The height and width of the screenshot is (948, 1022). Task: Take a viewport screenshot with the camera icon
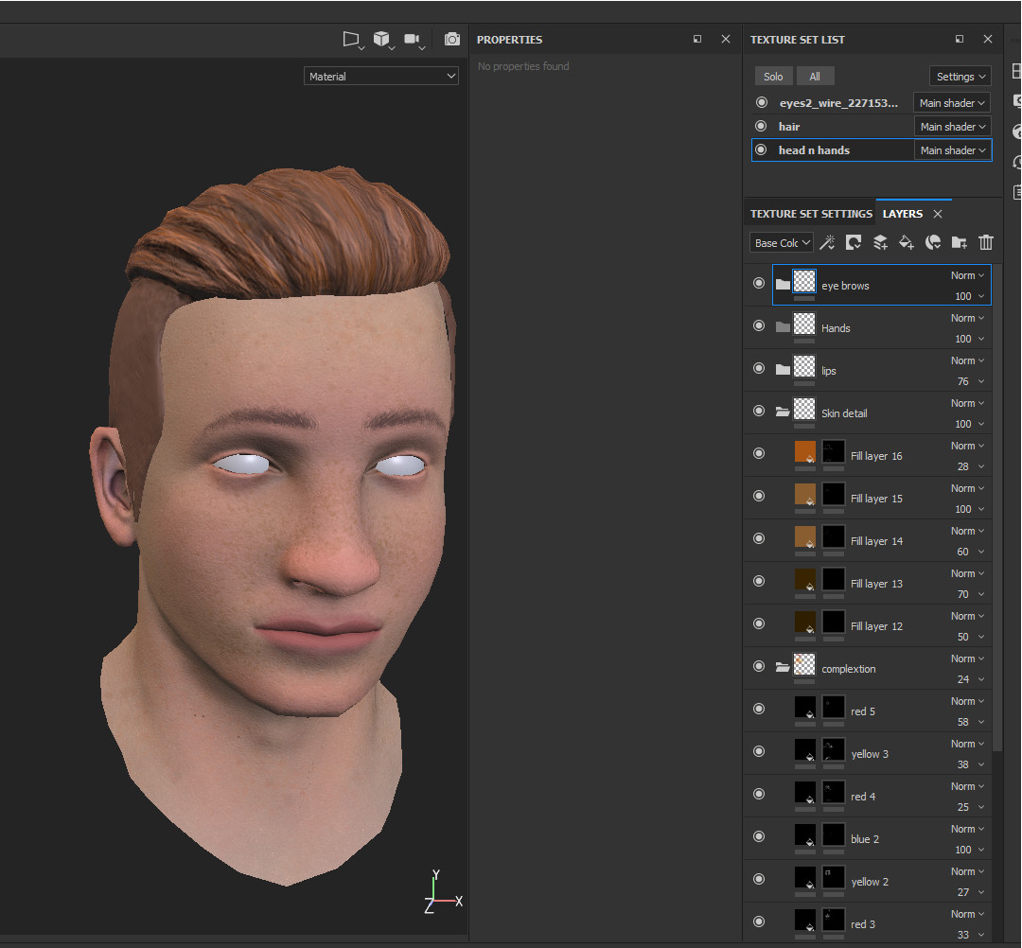[451, 39]
